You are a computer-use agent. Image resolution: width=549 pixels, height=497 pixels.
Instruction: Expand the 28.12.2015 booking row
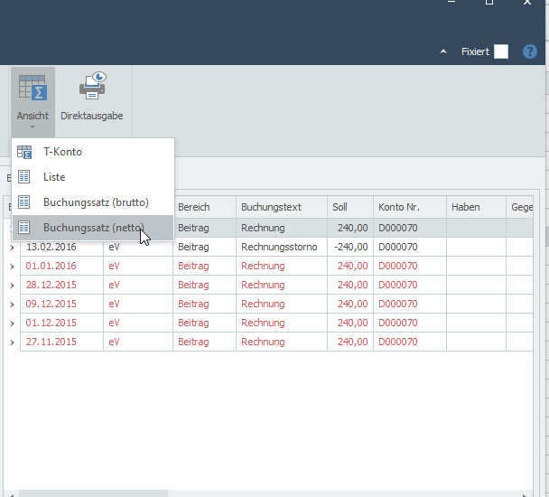pyautogui.click(x=12, y=286)
